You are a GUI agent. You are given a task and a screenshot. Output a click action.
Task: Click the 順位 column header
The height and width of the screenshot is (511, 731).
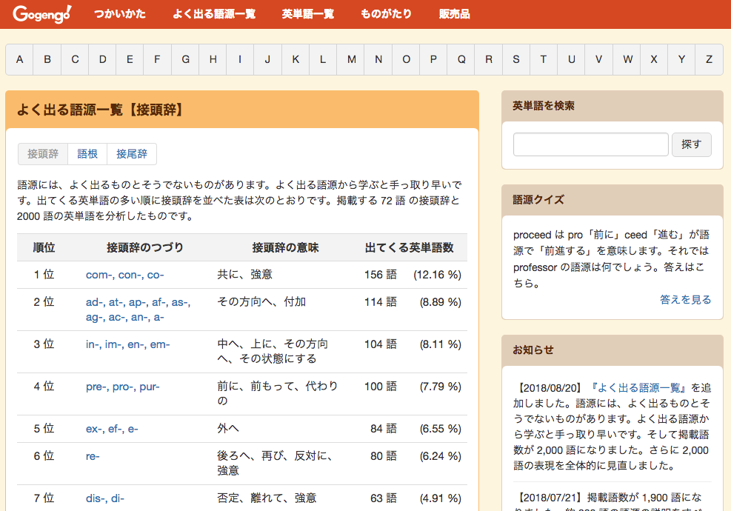44,247
